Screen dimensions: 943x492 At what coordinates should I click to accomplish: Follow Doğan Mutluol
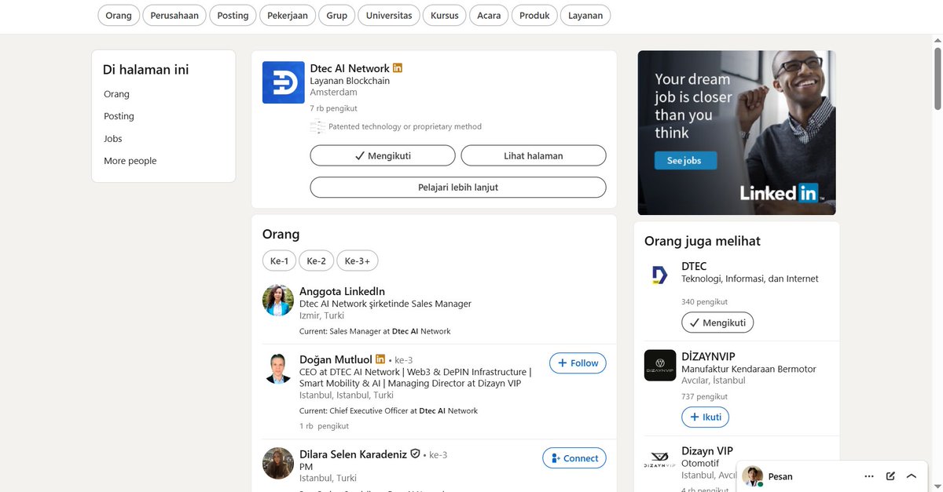(578, 363)
